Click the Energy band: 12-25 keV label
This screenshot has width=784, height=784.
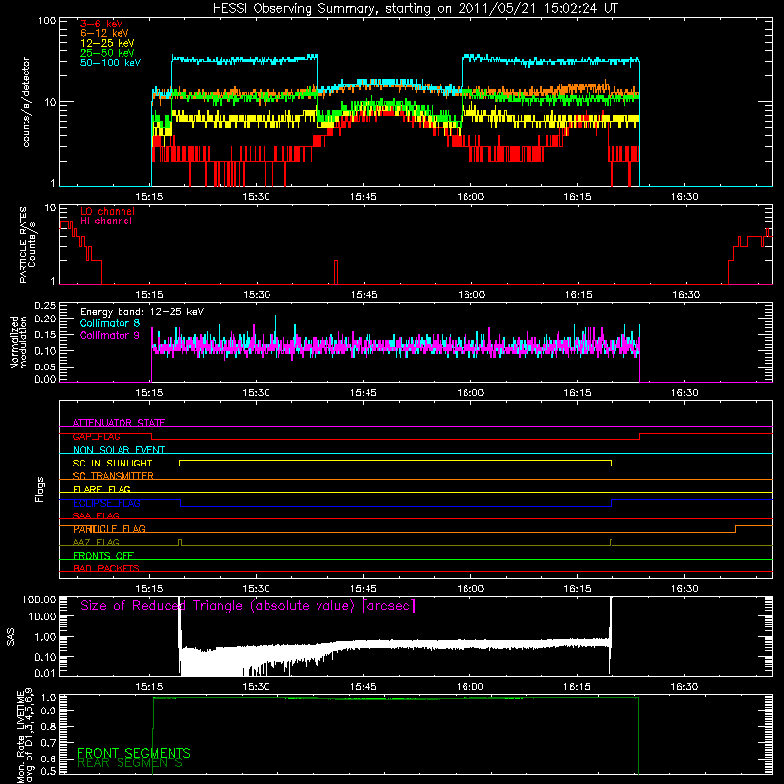[x=142, y=312]
